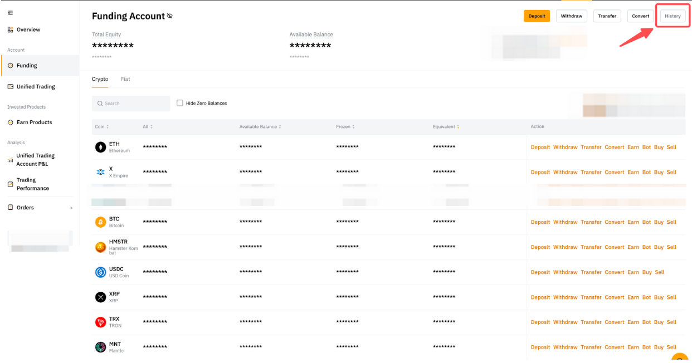Click the XRP coin icon
The width and height of the screenshot is (692, 363).
click(x=100, y=297)
